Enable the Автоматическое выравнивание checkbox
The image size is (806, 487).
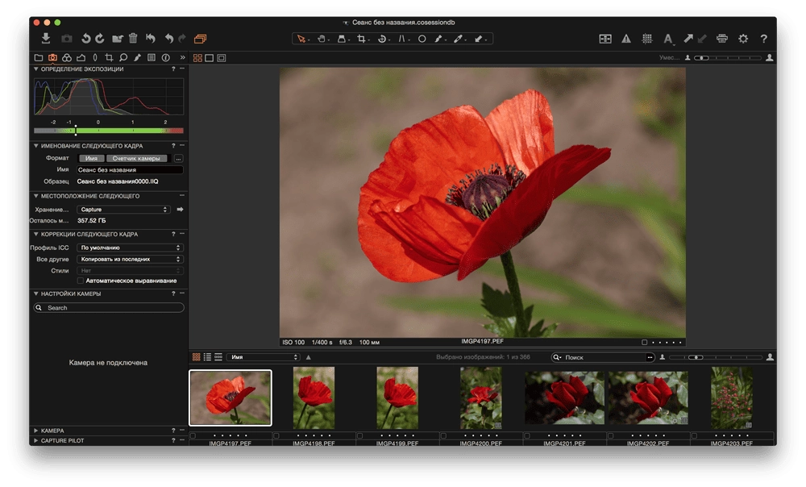[80, 281]
